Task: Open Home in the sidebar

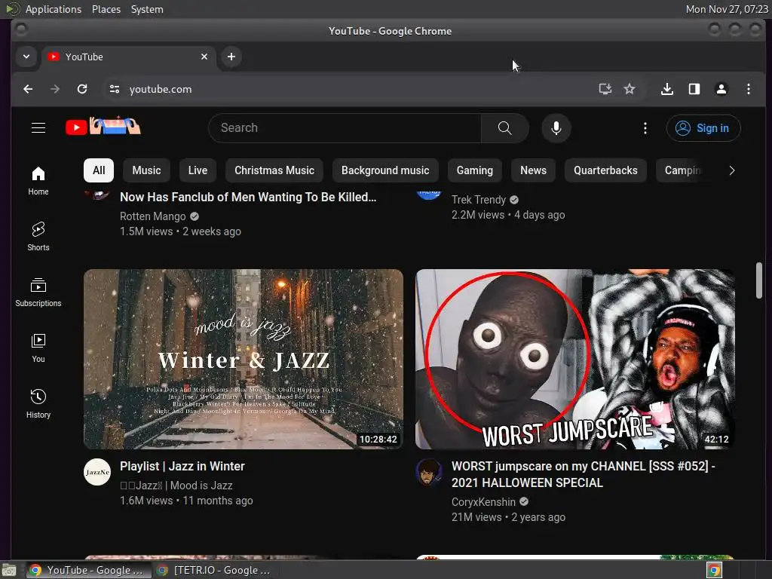Action: 38,181
